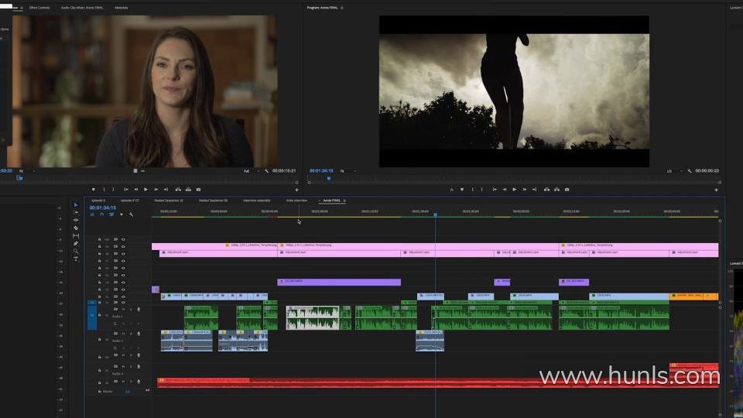743x418 pixels.
Task: Select the Pen tool
Action: pos(76,244)
